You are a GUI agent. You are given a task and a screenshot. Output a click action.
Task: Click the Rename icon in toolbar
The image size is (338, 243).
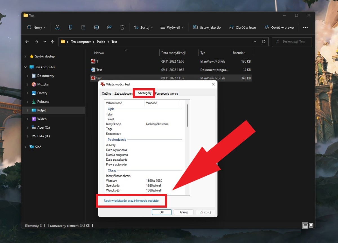coord(96,27)
